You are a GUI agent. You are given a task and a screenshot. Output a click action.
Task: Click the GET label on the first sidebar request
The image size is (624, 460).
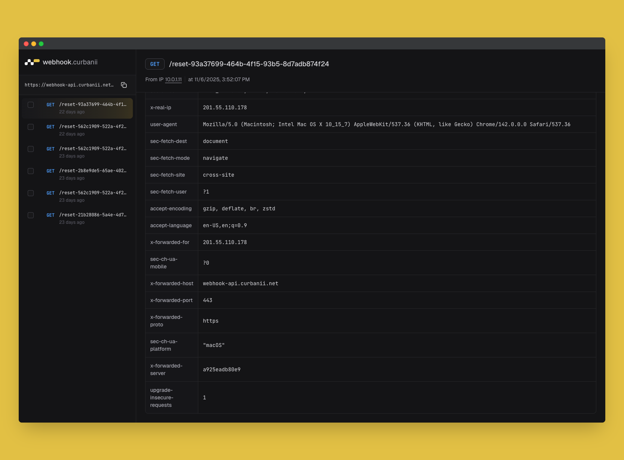tap(51, 105)
